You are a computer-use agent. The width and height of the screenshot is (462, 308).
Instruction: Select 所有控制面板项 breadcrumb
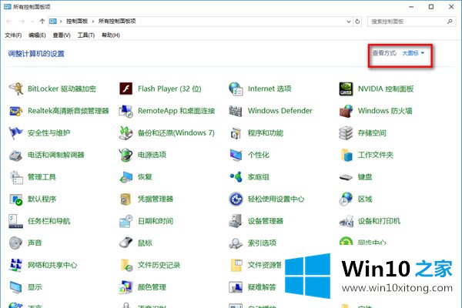tap(117, 22)
